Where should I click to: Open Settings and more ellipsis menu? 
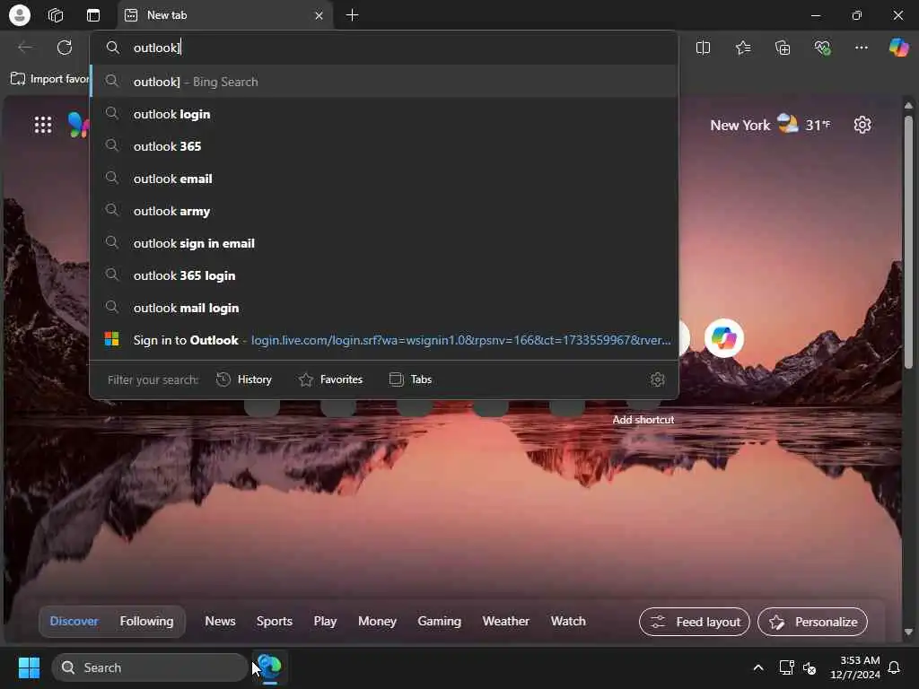[x=861, y=48]
